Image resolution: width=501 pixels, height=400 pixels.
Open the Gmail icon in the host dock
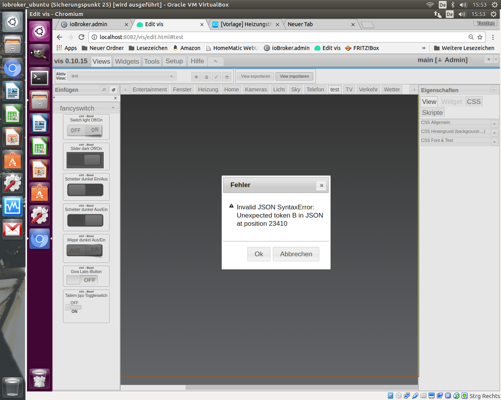(x=13, y=229)
